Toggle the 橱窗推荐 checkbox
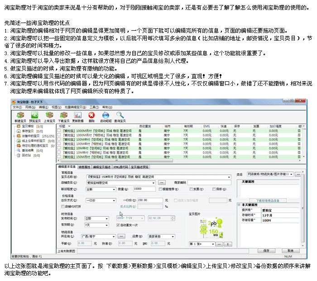The width and height of the screenshot is (317, 281). pyautogui.click(x=160, y=189)
